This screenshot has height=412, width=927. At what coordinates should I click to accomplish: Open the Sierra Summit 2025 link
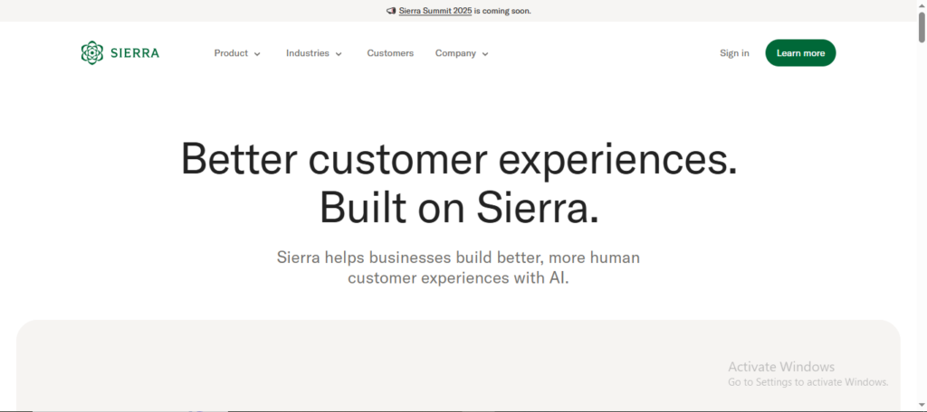click(435, 11)
